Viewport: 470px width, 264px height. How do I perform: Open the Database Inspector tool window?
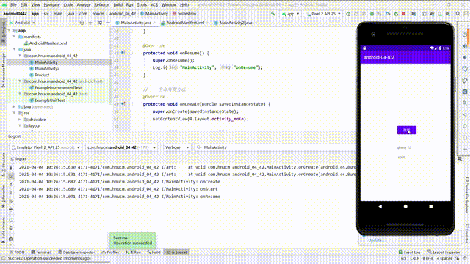(76, 252)
